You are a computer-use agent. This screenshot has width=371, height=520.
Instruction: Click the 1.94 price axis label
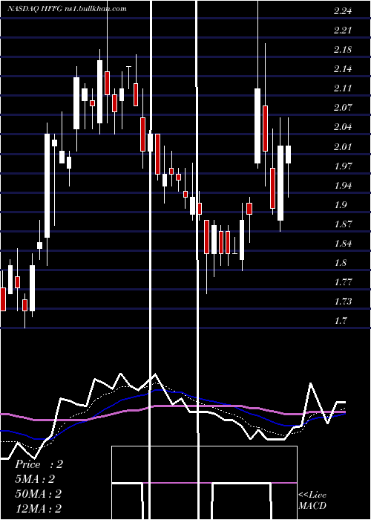tap(343, 186)
